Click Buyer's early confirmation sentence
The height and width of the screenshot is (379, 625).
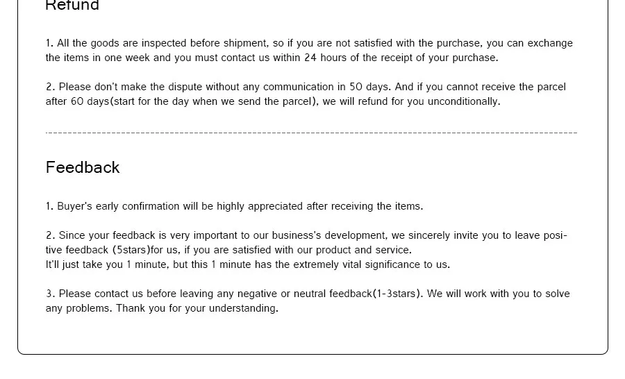(x=235, y=206)
